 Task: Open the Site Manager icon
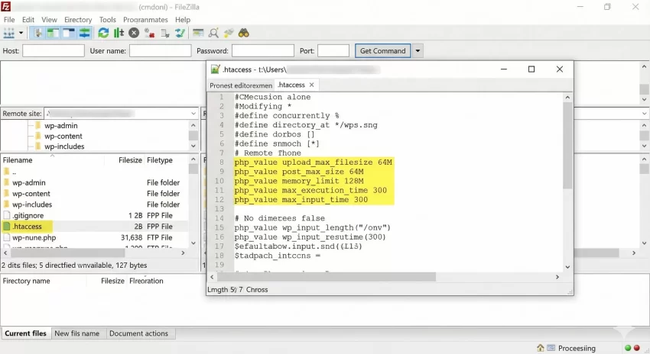[x=9, y=33]
